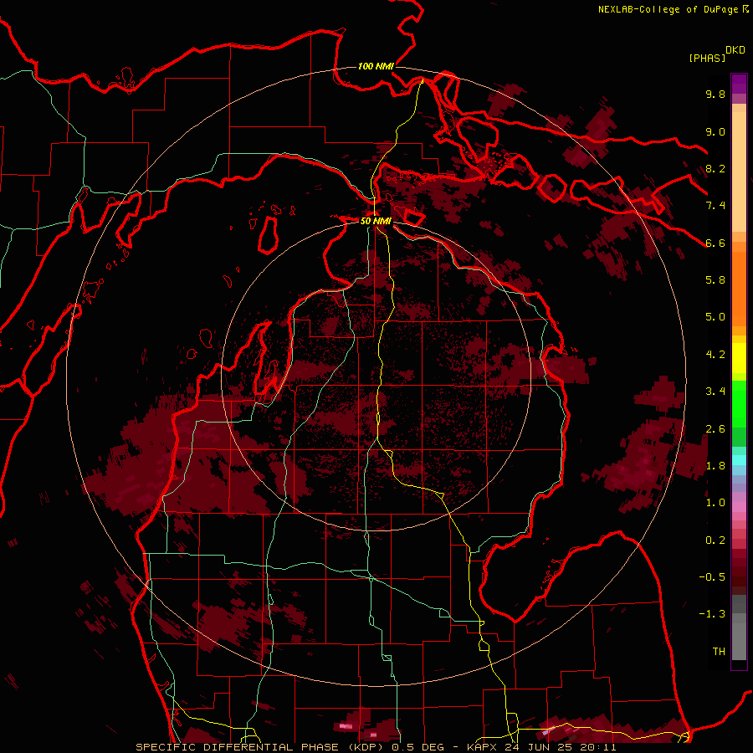Click the 100 NMI range ring label
The height and width of the screenshot is (753, 753).
[376, 66]
